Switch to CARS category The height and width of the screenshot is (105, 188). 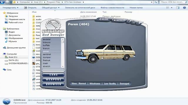tap(53, 75)
